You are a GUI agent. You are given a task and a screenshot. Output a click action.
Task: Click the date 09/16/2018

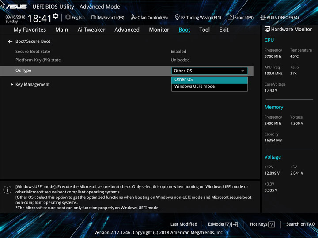tap(15, 17)
